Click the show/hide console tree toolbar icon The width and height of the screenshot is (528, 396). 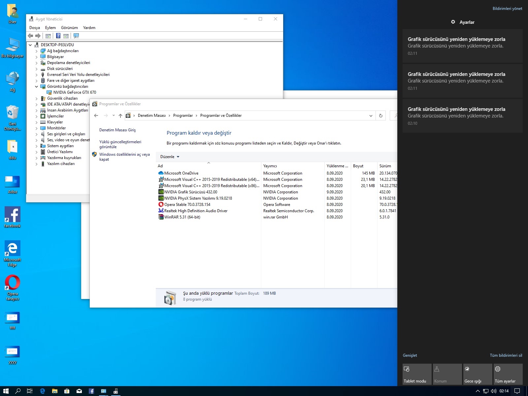pyautogui.click(x=48, y=36)
